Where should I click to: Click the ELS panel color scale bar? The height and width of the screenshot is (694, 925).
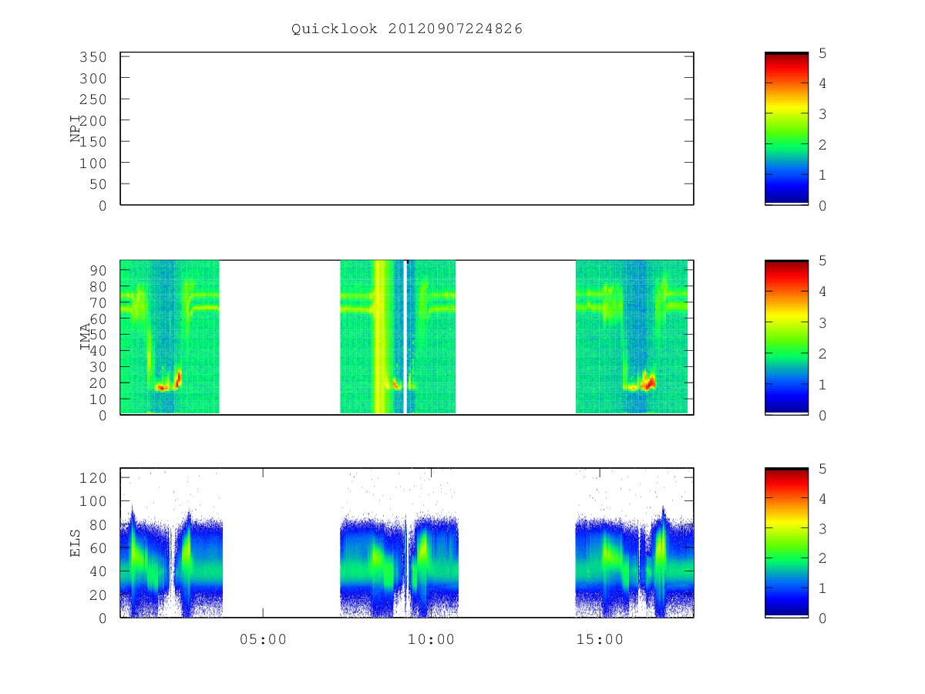(x=786, y=543)
